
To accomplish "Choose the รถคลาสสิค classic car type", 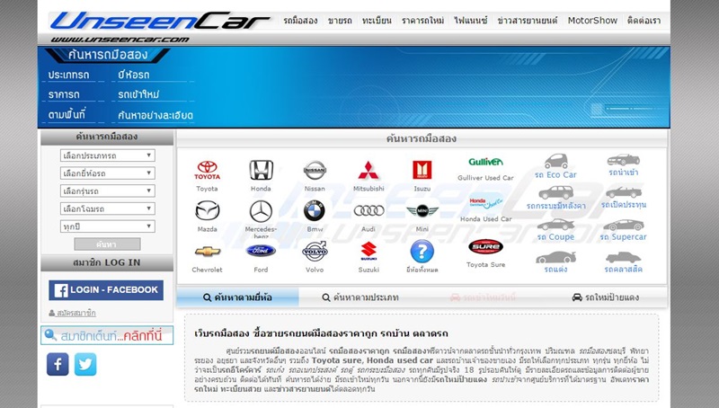I will coord(623,262).
